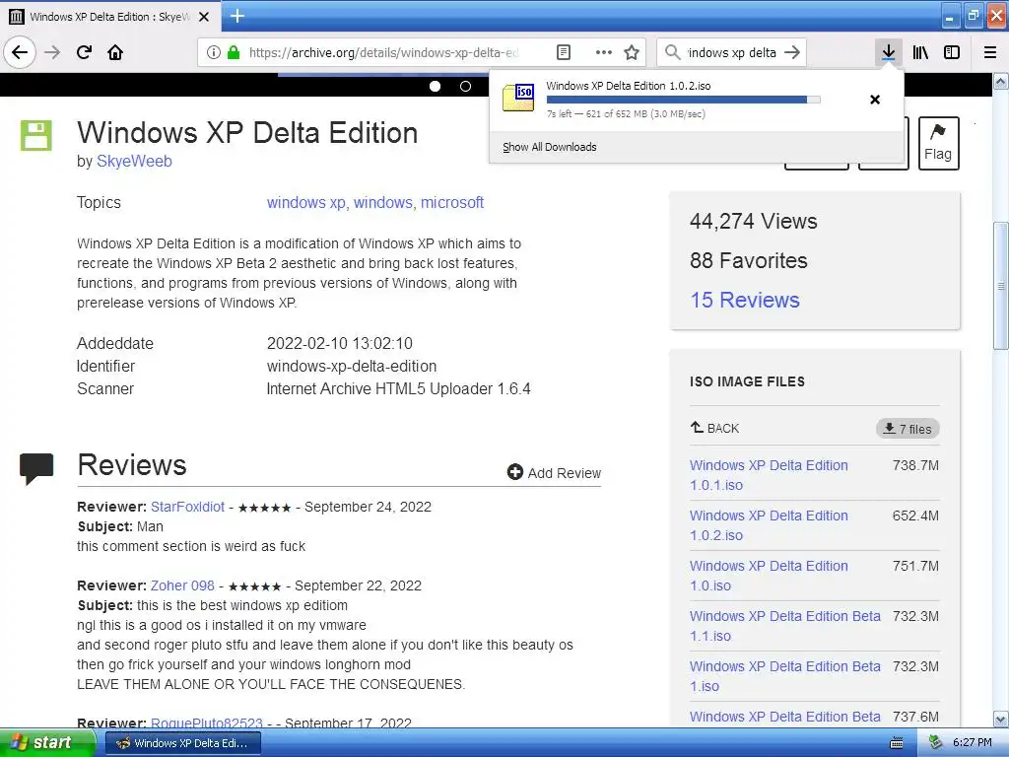Click the search magnifier icon
Screen dimensions: 1009x757
672,52
